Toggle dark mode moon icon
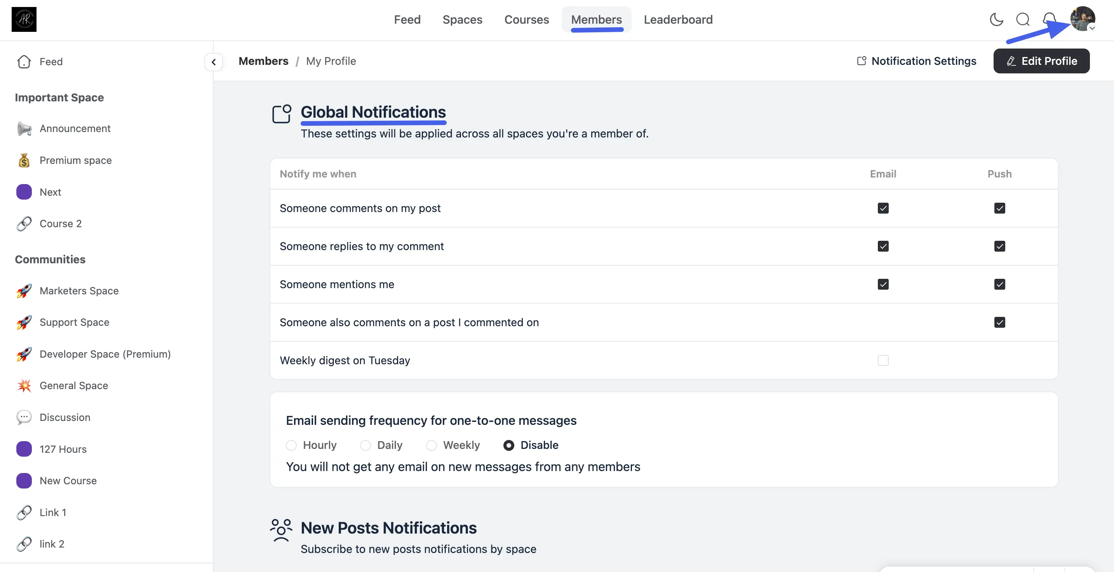Screen dimensions: 1114x572 click(x=996, y=19)
